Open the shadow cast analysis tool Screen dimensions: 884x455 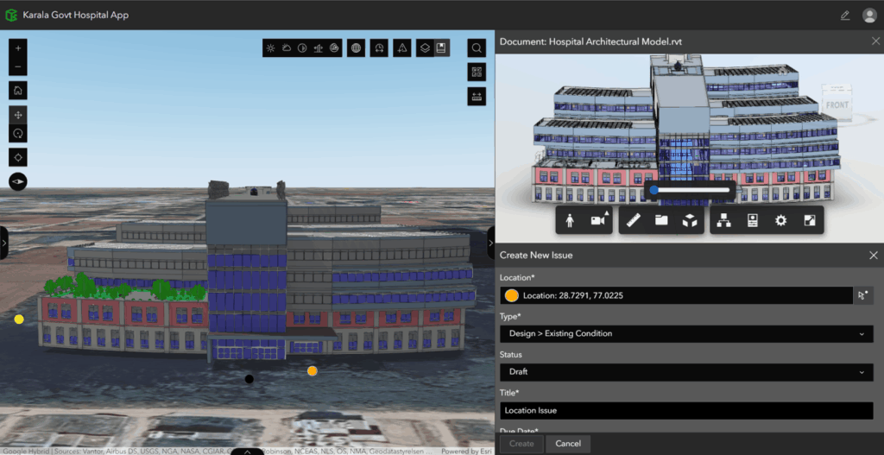point(302,48)
